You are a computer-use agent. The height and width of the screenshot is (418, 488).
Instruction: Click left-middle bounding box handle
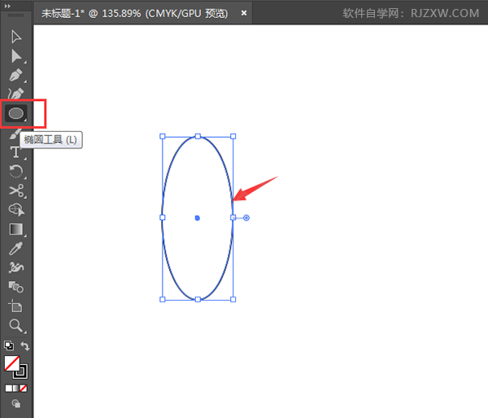pos(163,218)
